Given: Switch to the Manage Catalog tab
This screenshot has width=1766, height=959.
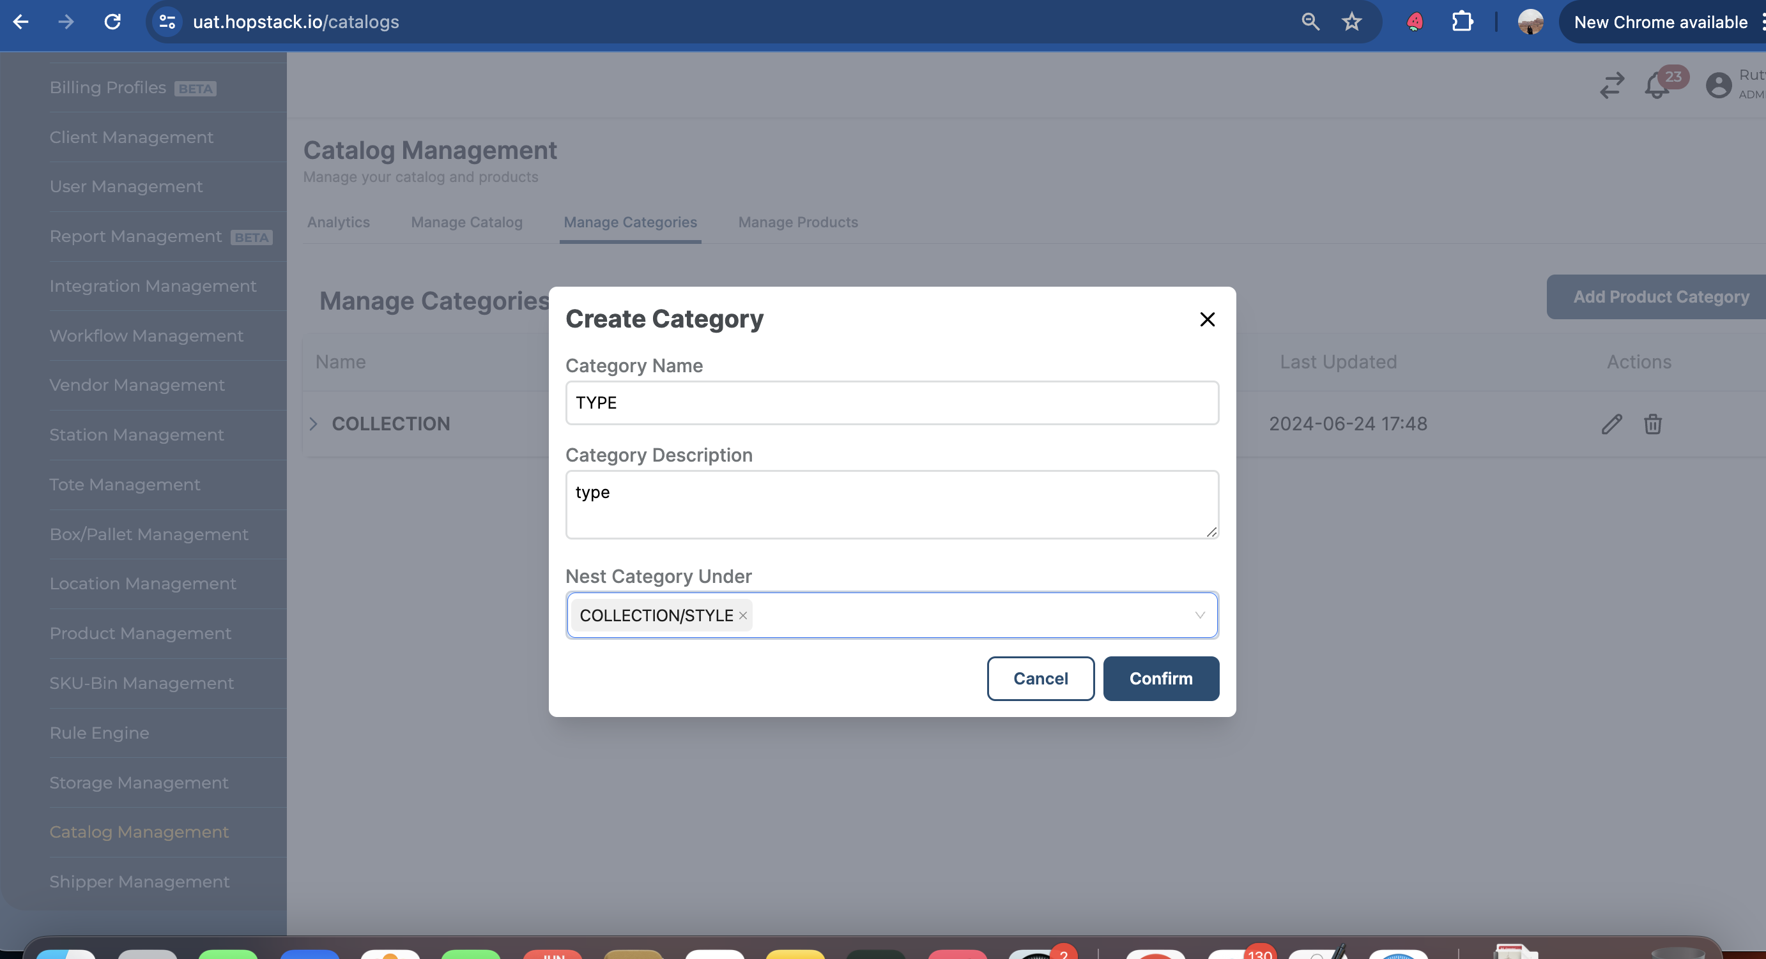Looking at the screenshot, I should click(466, 223).
